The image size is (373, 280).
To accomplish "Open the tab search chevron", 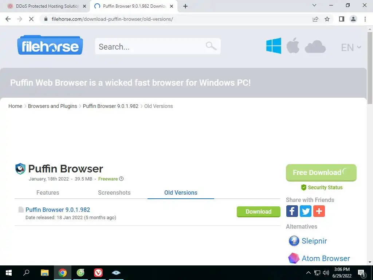I will click(314, 5).
